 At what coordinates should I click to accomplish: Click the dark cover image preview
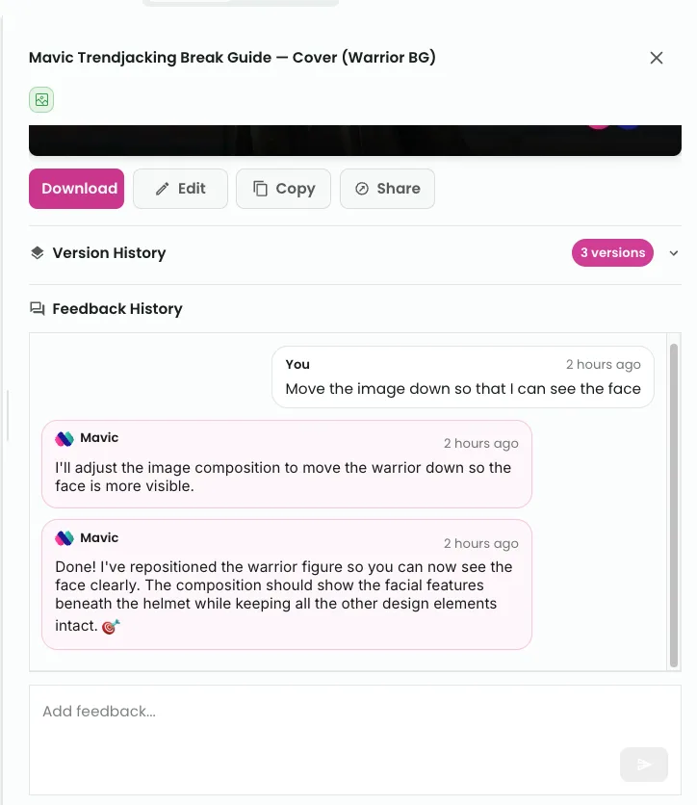coord(355,141)
